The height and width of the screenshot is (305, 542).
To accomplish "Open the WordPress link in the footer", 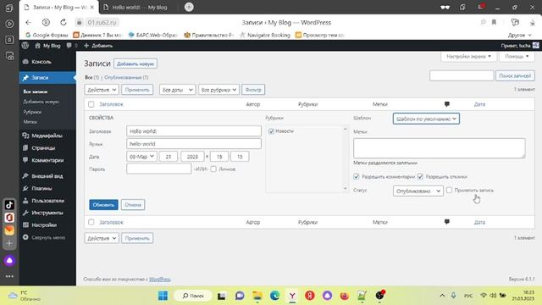I will (x=160, y=279).
